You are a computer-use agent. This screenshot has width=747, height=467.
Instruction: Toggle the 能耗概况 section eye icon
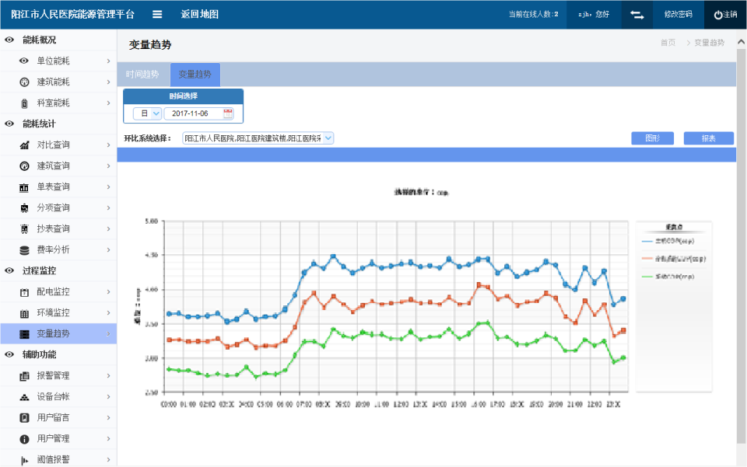[x=9, y=40]
